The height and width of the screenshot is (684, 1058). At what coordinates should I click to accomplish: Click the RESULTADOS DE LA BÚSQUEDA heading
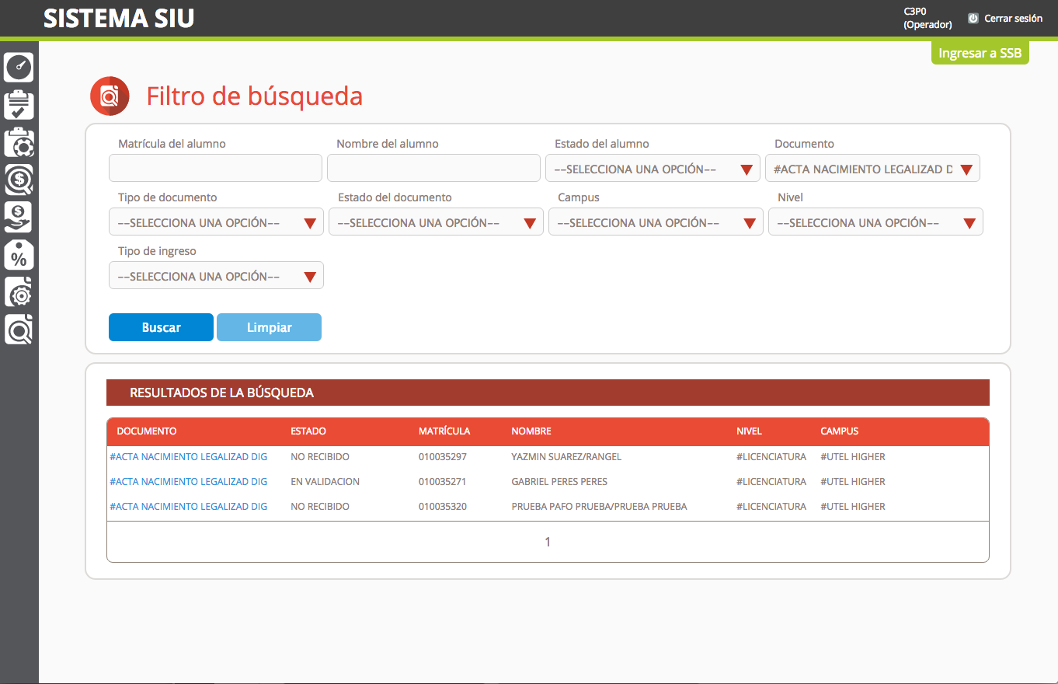click(221, 393)
